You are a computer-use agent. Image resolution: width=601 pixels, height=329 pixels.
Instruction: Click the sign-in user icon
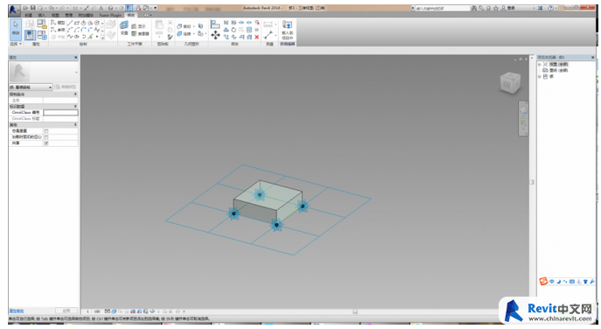tap(503, 8)
